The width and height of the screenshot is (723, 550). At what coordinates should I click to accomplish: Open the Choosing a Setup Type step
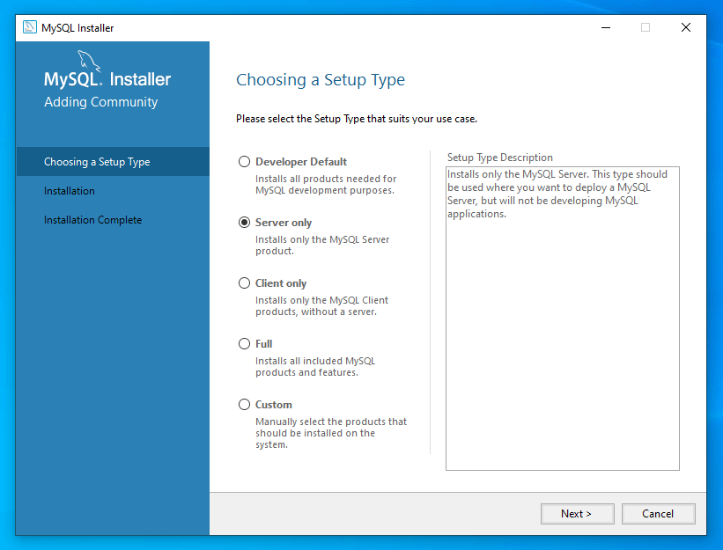pos(97,162)
